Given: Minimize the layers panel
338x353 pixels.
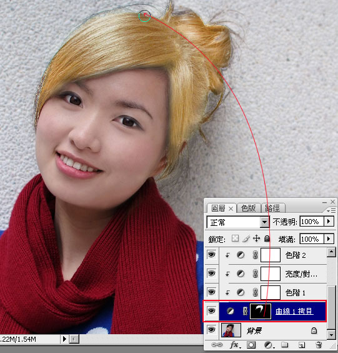Looking at the screenshot, I should [x=324, y=202].
